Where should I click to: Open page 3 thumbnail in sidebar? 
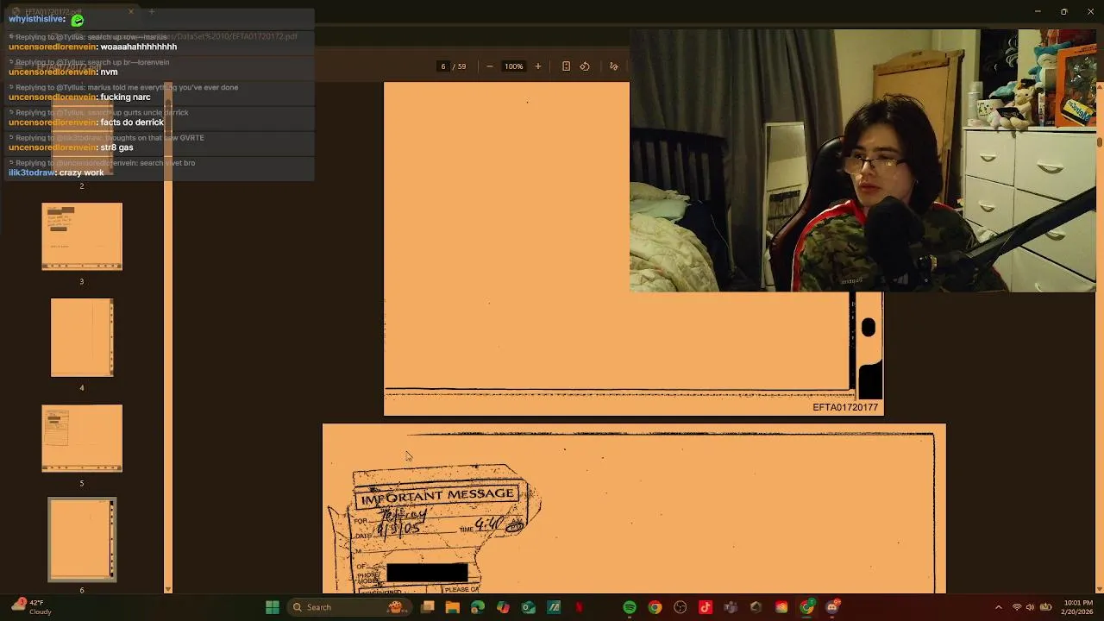[82, 236]
